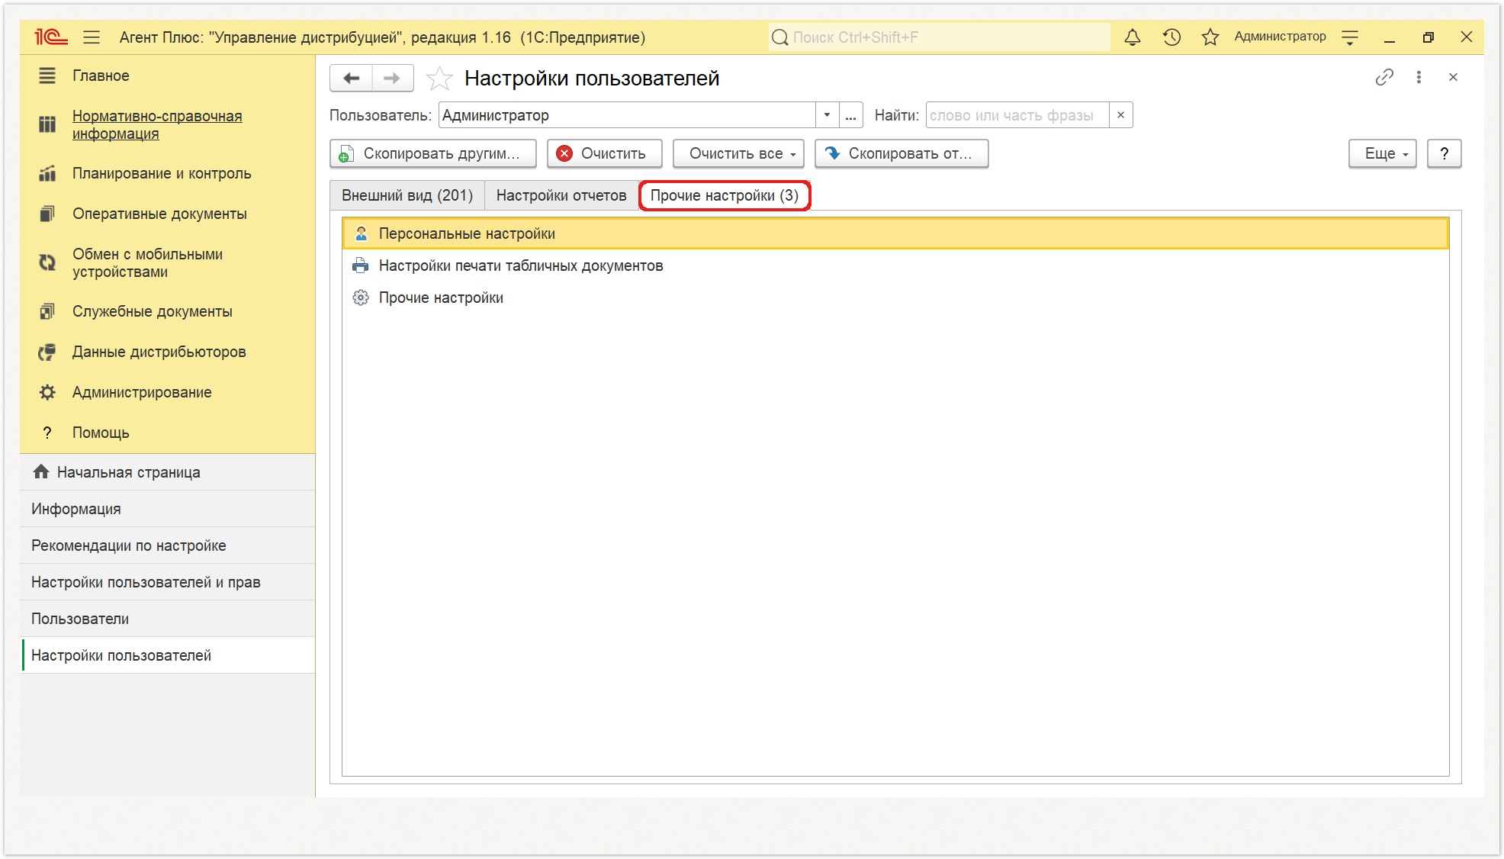1504x859 pixels.
Task: Open Главное section in sidebar
Action: click(x=101, y=76)
